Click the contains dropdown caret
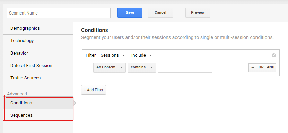The width and height of the screenshot is (288, 133). pos(151,68)
